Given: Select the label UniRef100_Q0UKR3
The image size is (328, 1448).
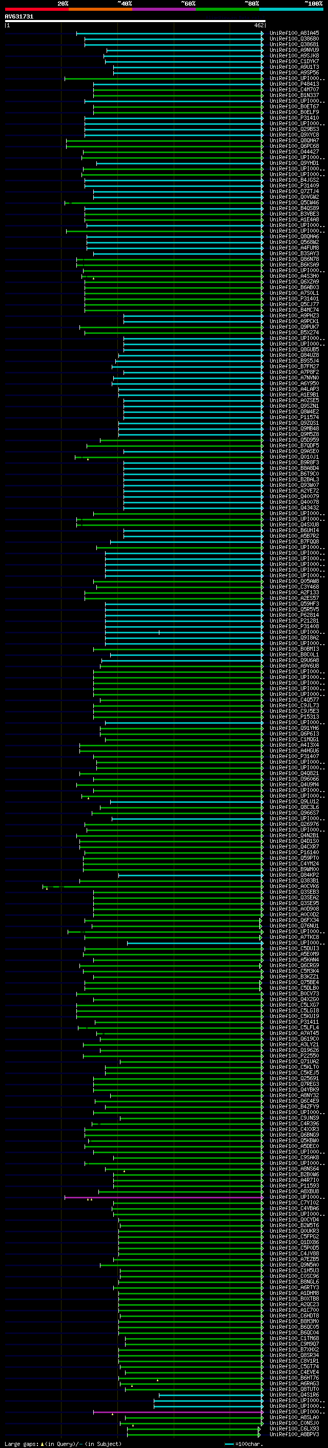Looking at the screenshot, I should tap(294, 1230).
